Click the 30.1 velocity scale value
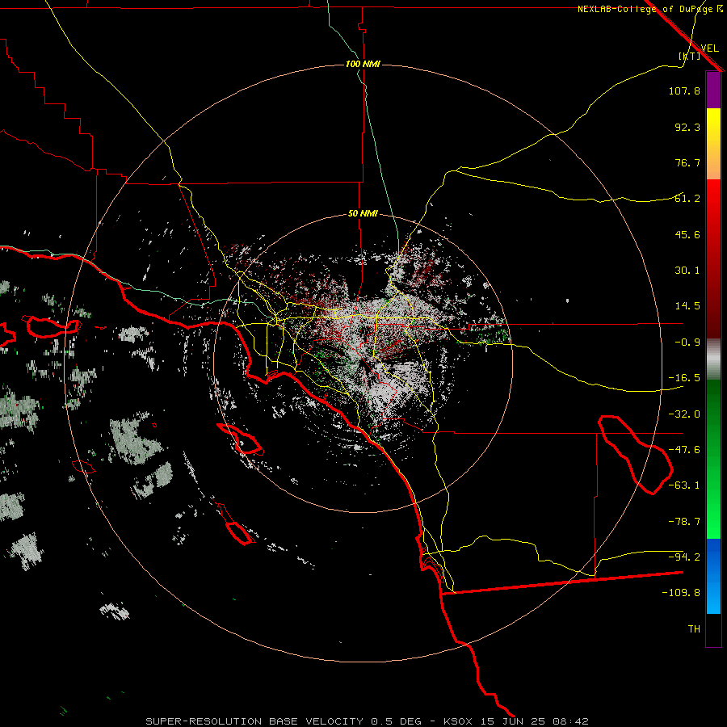The image size is (727, 727). (x=687, y=271)
